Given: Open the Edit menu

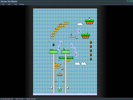Looking at the screenshot, I should (9, 4).
